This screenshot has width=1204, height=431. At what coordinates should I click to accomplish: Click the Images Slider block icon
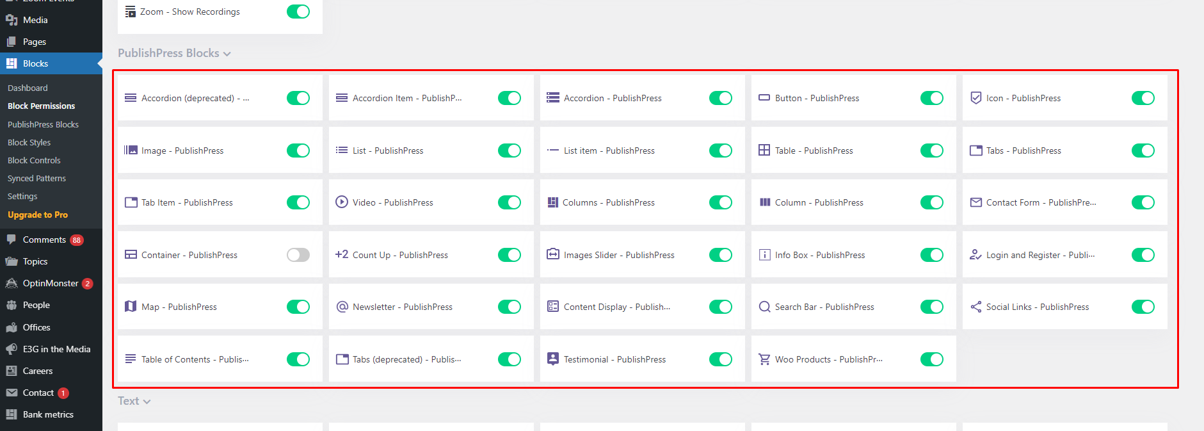pos(553,254)
